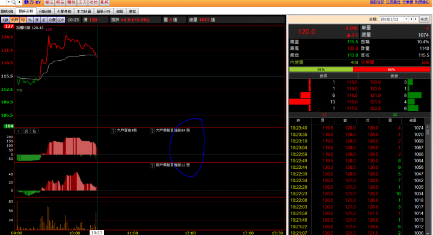Click the bid price 118.0 with volume 13
This screenshot has height=235, width=433.
pos(352,102)
